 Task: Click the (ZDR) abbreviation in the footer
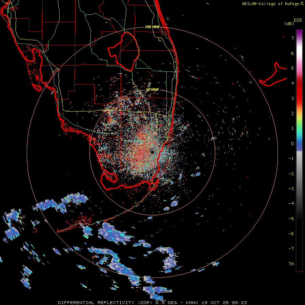[x=145, y=303]
